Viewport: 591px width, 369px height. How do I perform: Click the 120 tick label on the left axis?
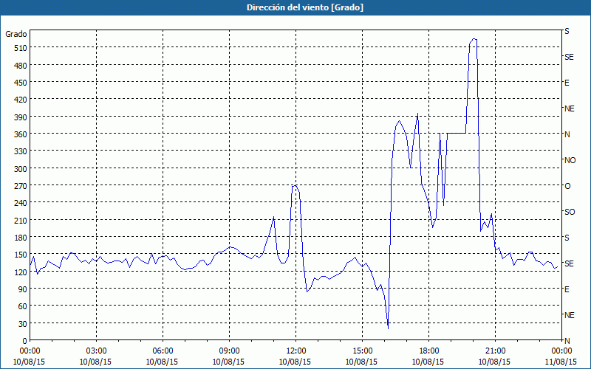coord(21,272)
